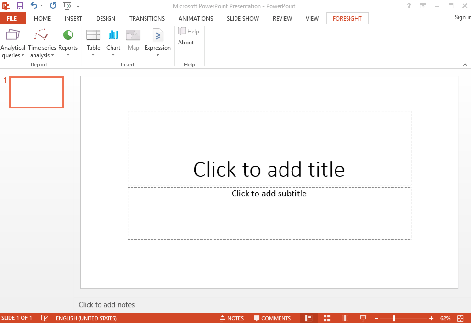Expand the Customize Quick Access Toolbar dropdown

point(78,6)
